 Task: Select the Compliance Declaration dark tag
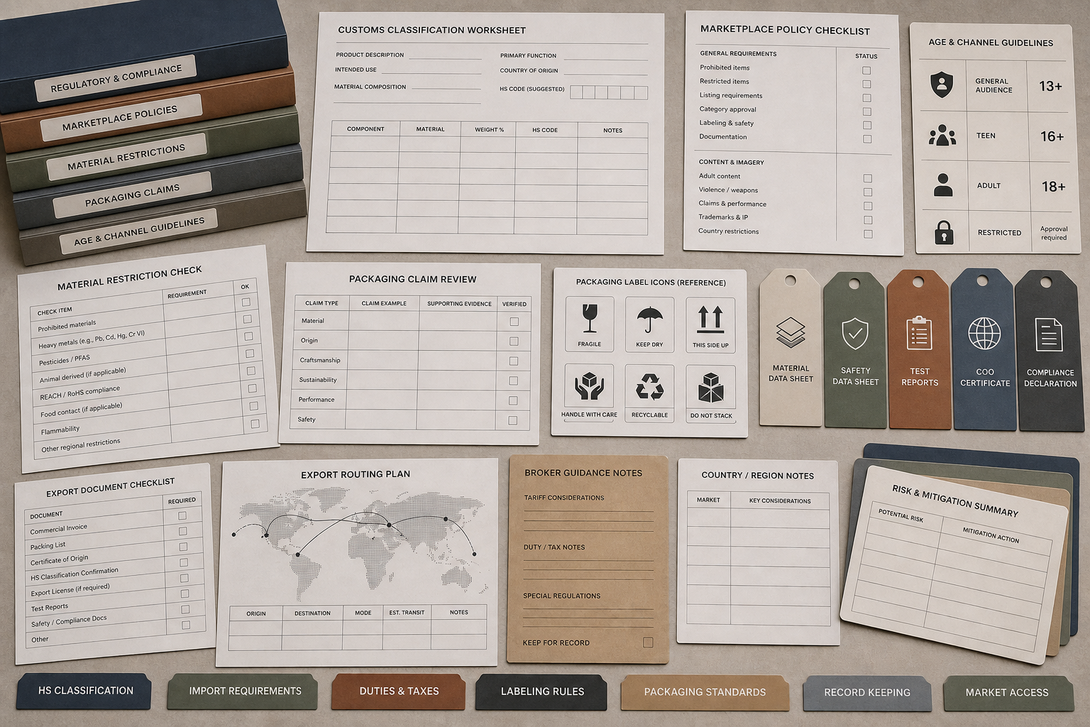pyautogui.click(x=1049, y=351)
